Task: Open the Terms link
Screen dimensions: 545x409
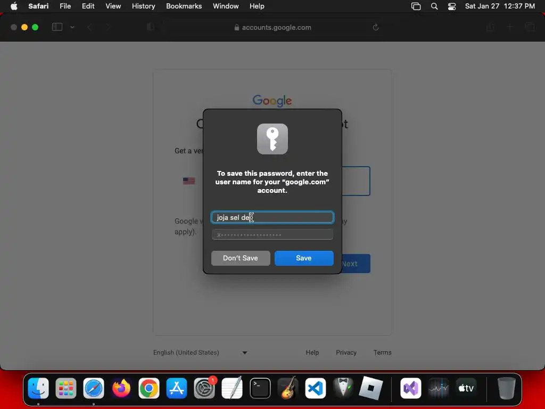Action: click(382, 353)
